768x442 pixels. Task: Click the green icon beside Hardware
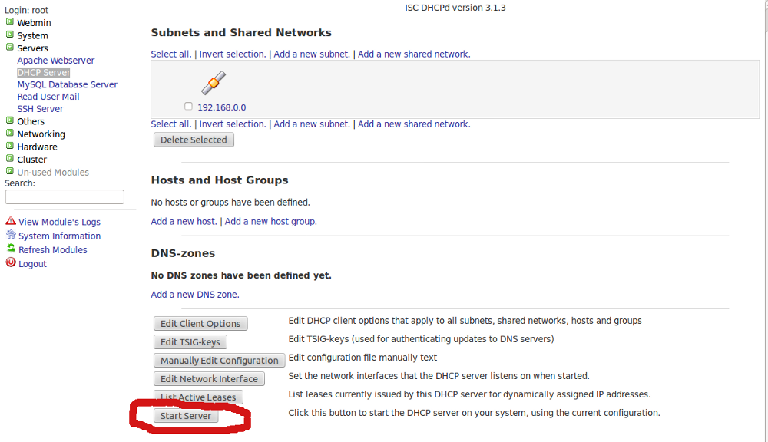tap(10, 146)
